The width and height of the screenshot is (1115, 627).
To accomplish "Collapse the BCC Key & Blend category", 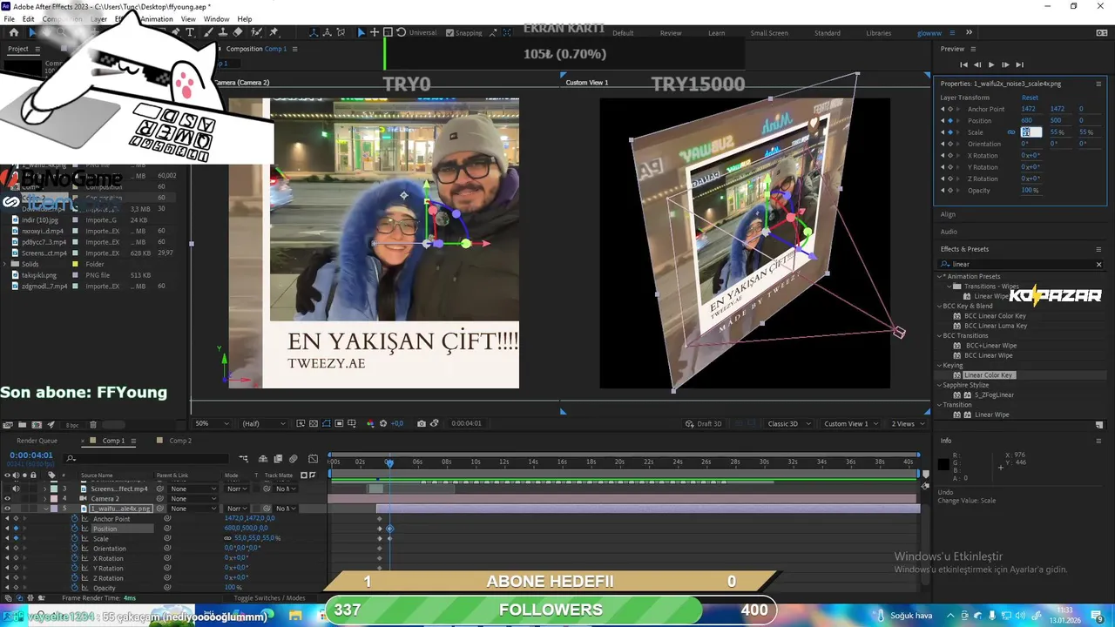I will [941, 307].
